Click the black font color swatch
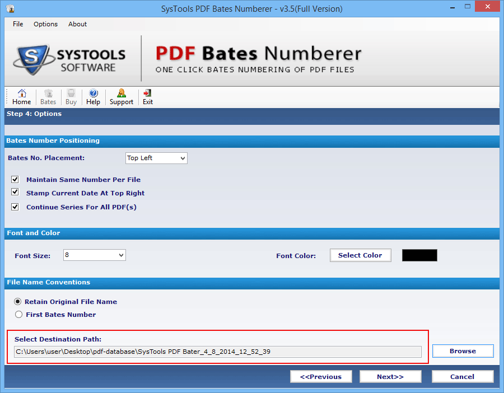504x393 pixels. [419, 255]
